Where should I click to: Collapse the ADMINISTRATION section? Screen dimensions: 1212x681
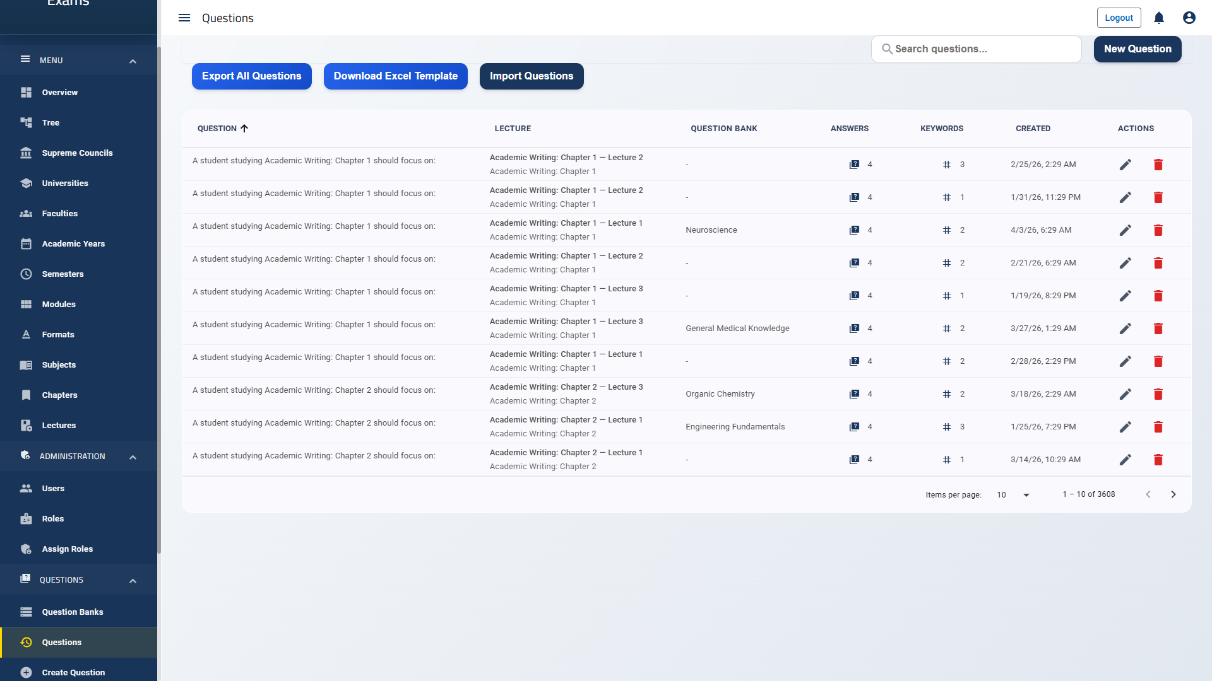pos(133,456)
